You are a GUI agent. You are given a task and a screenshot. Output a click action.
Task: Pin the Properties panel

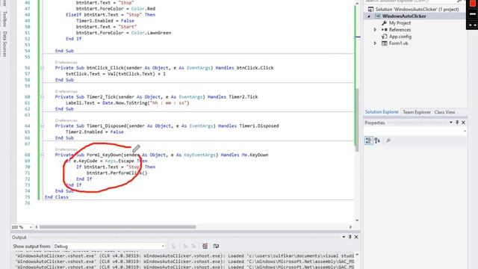pyautogui.click(x=457, y=123)
